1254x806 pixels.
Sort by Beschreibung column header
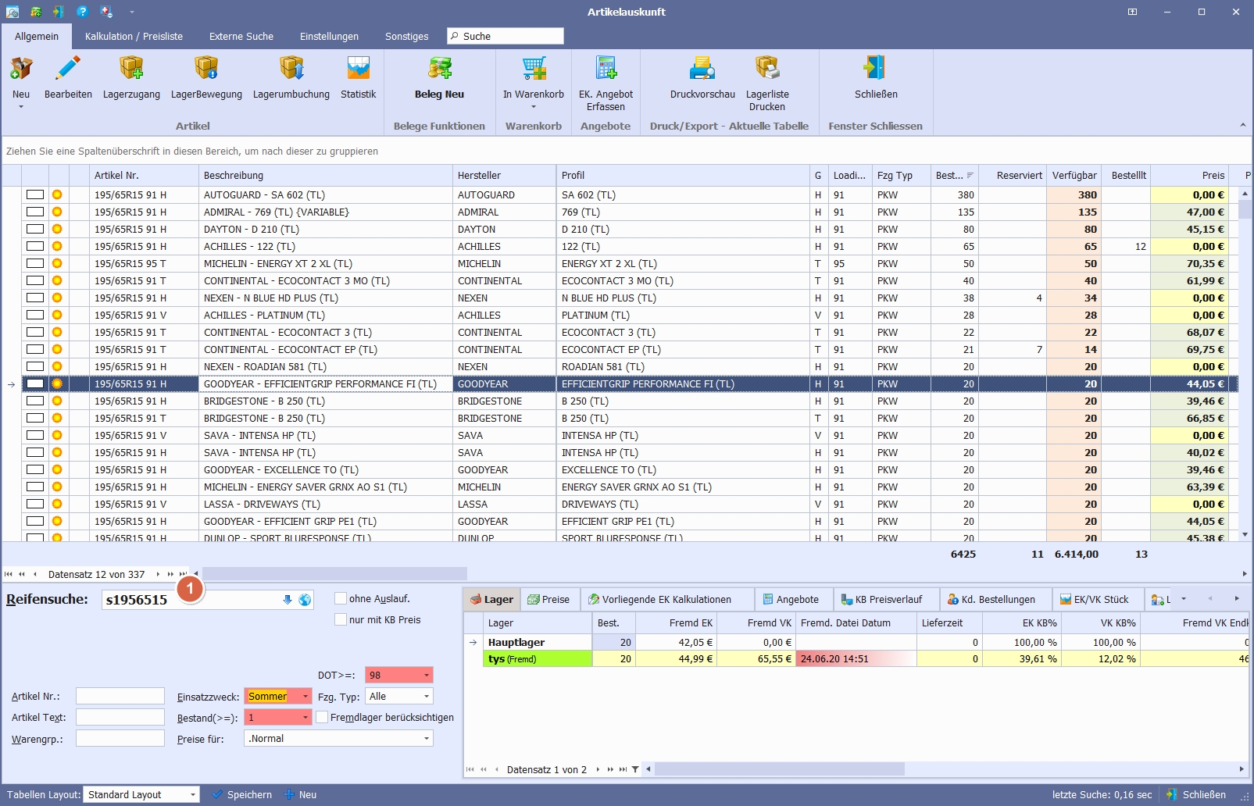point(326,175)
